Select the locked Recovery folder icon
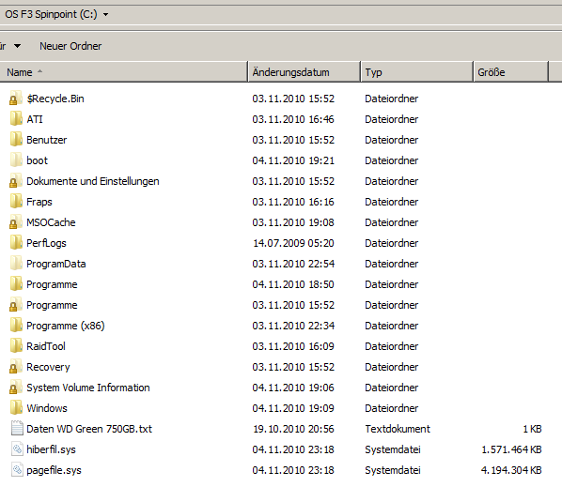This screenshot has width=562, height=502. point(15,367)
